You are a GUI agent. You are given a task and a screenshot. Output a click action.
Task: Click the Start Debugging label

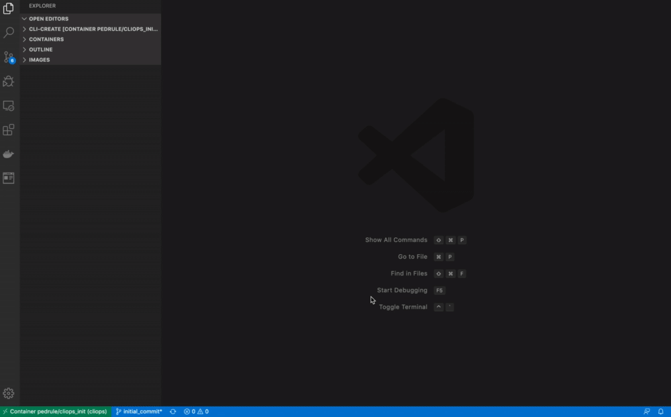point(402,290)
